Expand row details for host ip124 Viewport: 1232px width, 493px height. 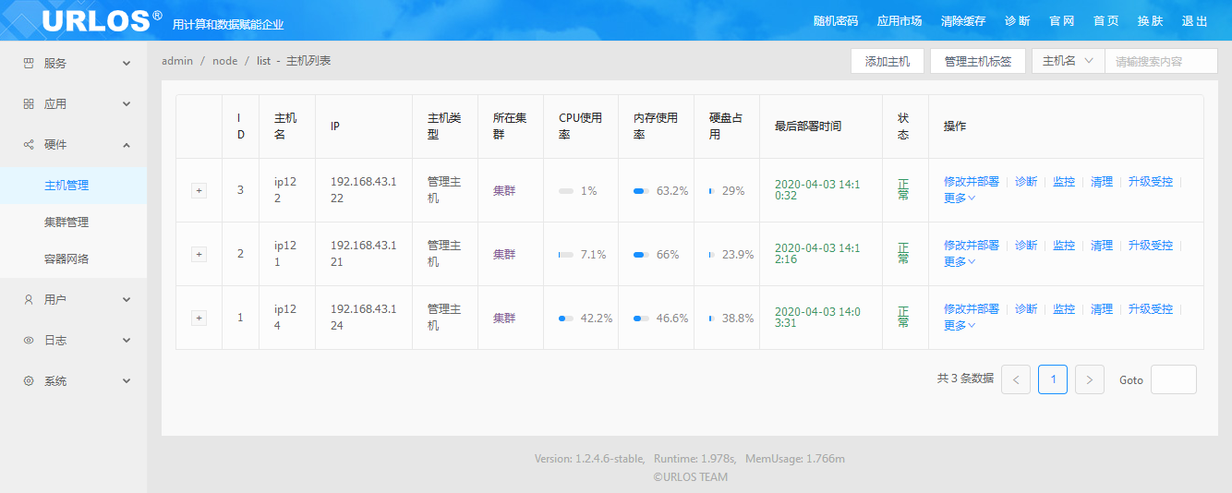[x=199, y=318]
